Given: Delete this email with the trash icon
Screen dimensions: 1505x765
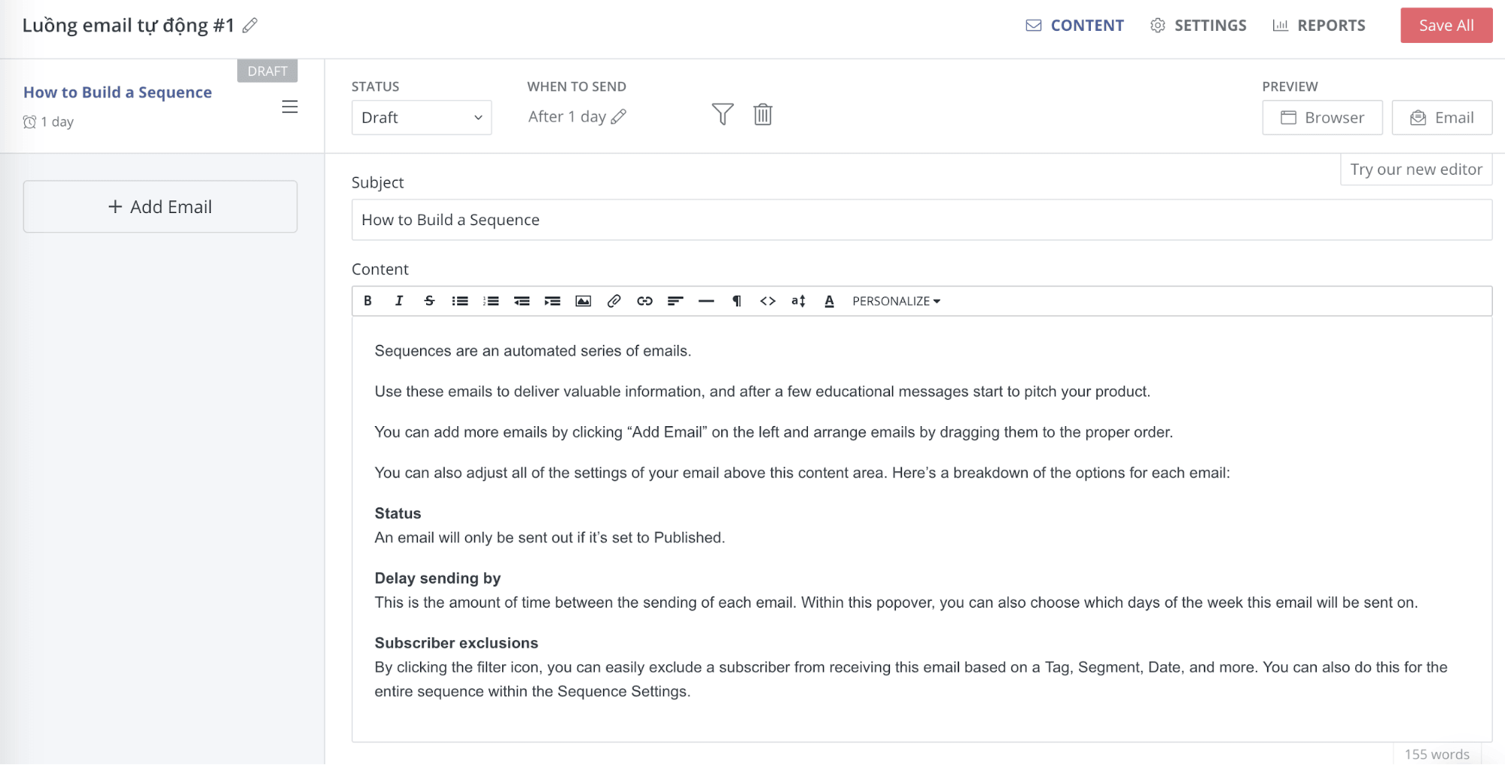Looking at the screenshot, I should pyautogui.click(x=763, y=114).
